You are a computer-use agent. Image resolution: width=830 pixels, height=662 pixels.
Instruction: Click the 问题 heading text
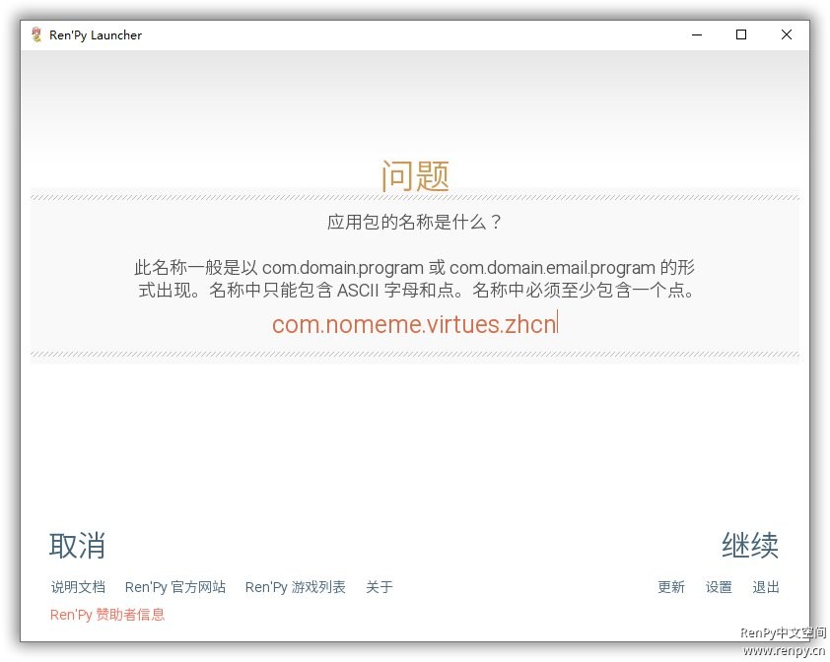415,175
